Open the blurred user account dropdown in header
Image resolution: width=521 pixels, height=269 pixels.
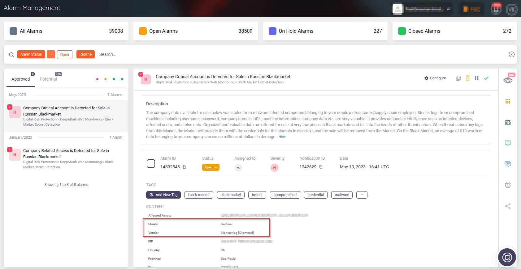coord(422,9)
